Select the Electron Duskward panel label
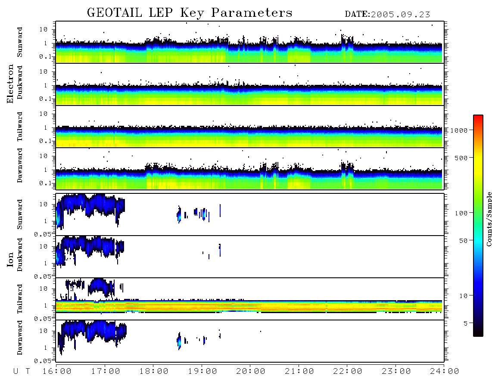Image resolution: width=492 pixels, height=379 pixels. point(20,82)
